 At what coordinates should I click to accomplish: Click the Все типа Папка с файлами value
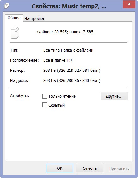pos(68,50)
